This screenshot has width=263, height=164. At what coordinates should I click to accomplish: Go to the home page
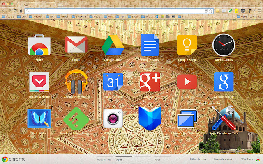click(21, 11)
